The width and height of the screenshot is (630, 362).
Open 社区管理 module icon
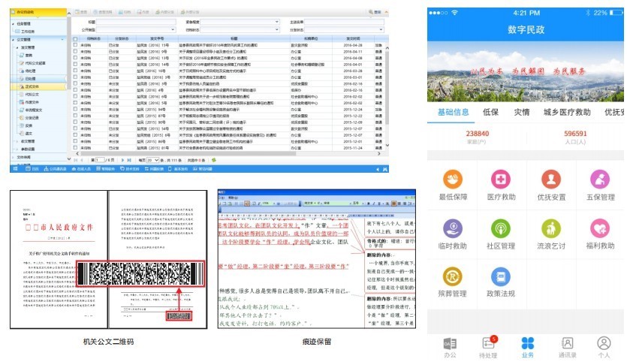(501, 228)
